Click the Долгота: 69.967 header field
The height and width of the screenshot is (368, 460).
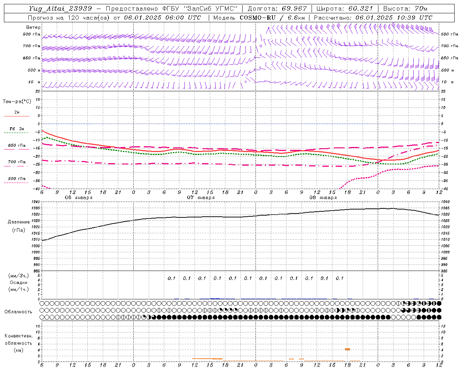(x=277, y=9)
